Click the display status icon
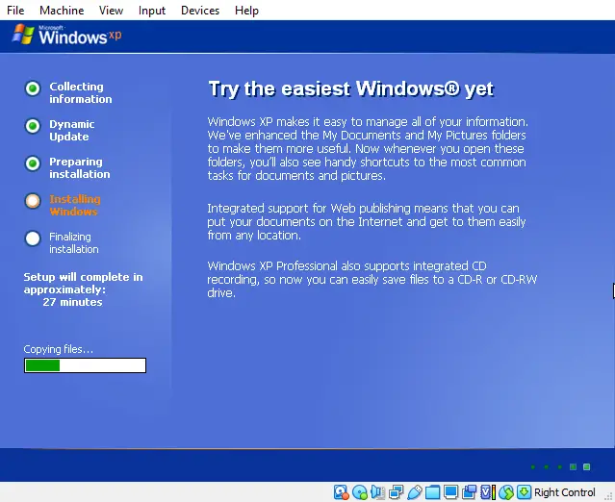This screenshot has width=615, height=502. [x=451, y=492]
